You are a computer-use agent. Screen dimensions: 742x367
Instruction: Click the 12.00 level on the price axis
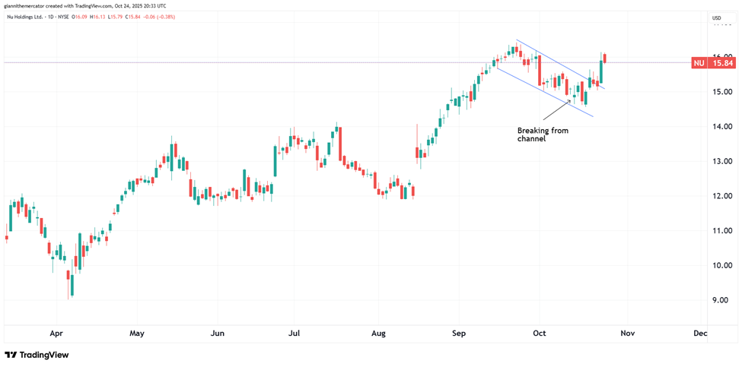click(721, 196)
